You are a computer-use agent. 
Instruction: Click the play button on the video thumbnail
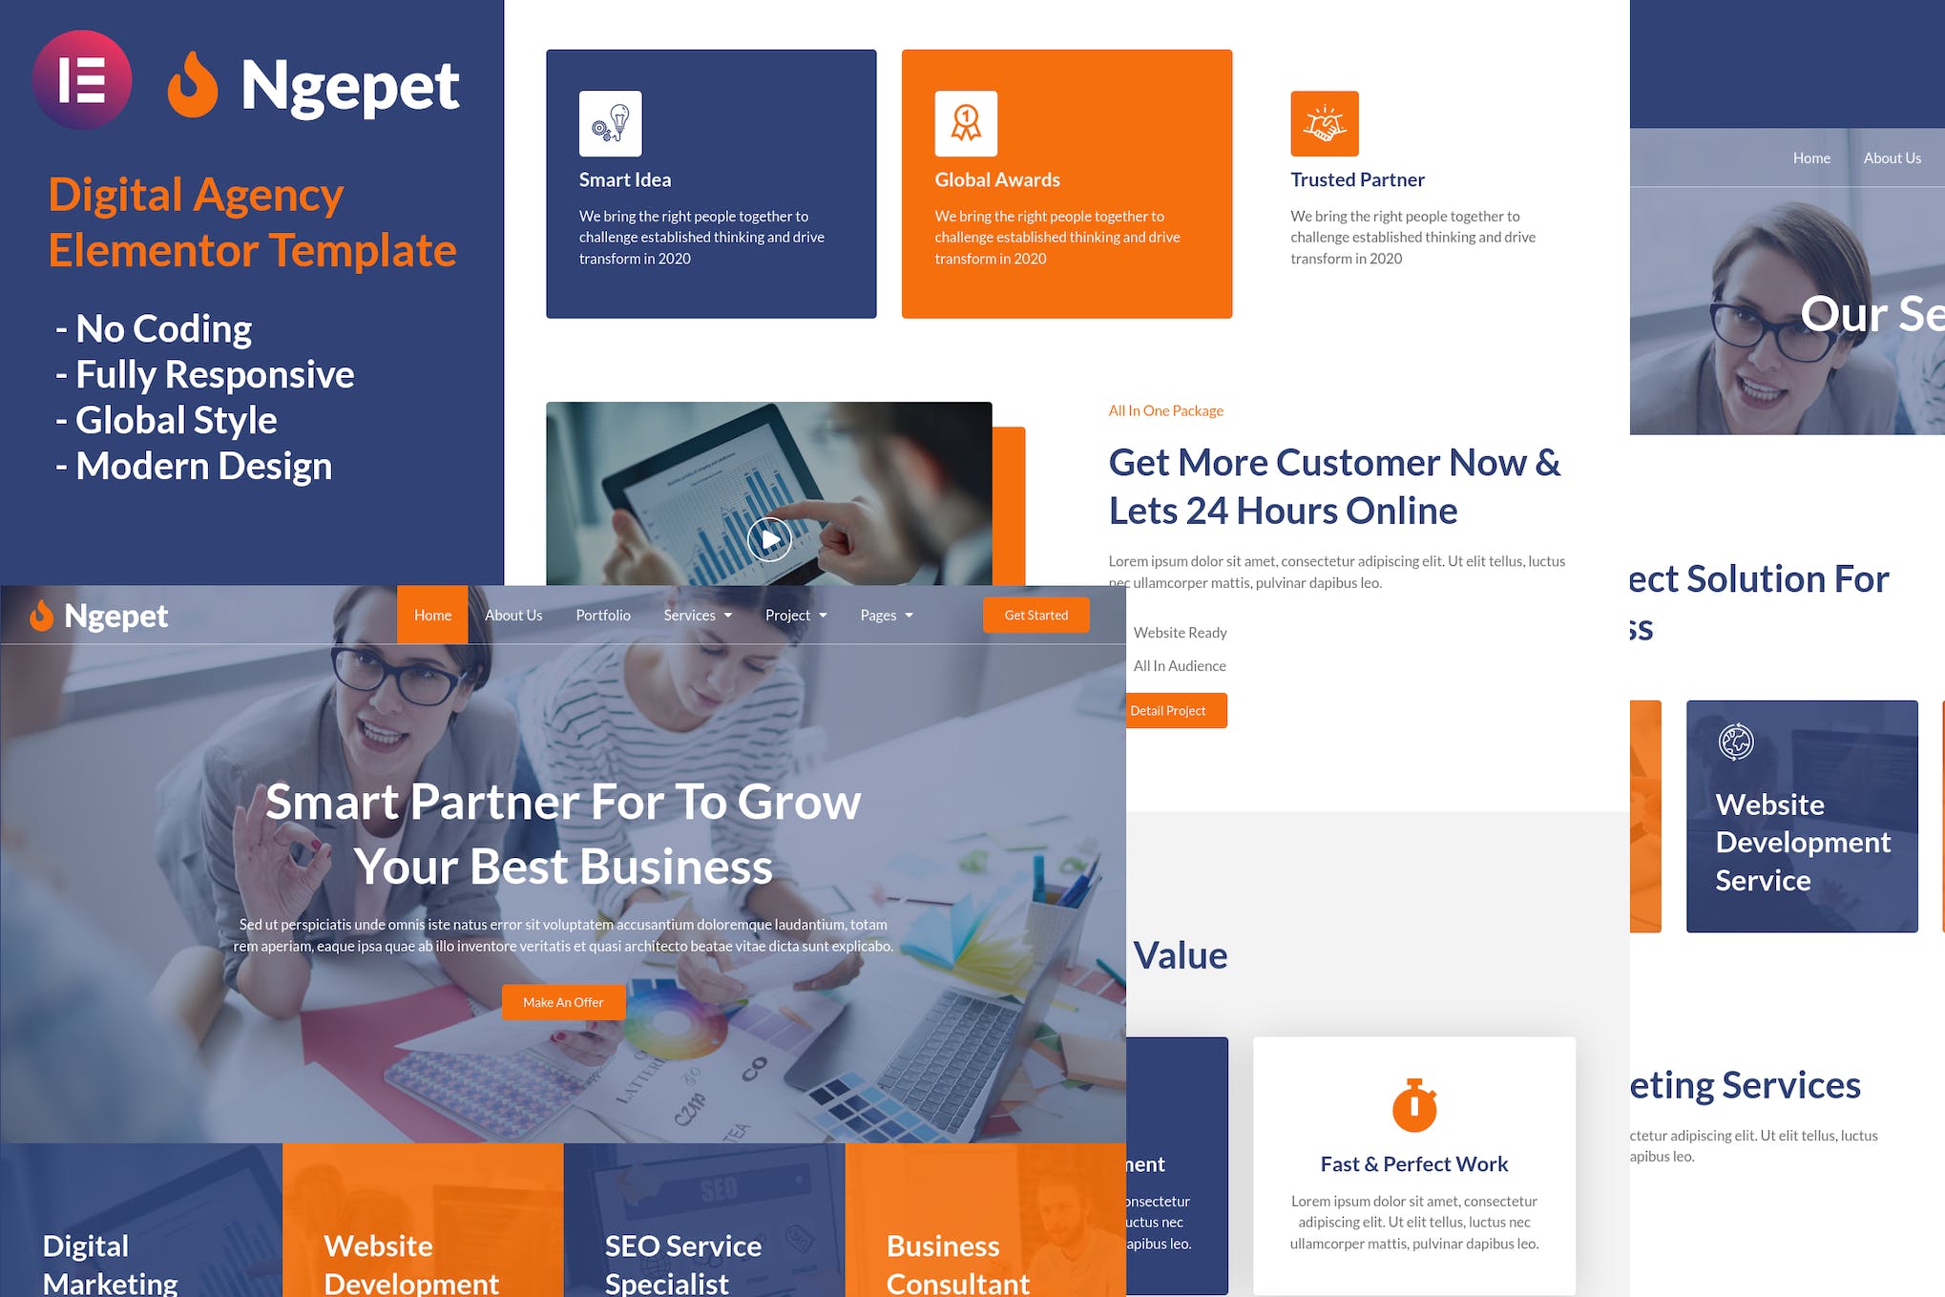click(767, 534)
